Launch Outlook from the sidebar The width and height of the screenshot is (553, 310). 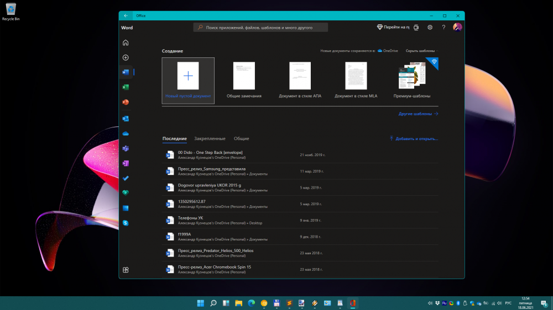click(x=126, y=118)
